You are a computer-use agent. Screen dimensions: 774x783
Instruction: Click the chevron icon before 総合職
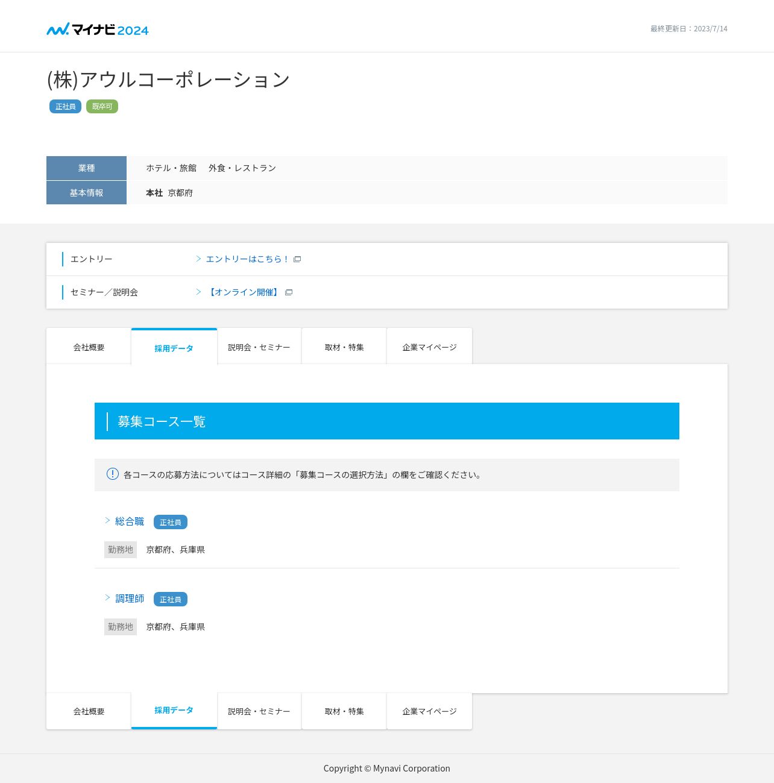point(107,520)
